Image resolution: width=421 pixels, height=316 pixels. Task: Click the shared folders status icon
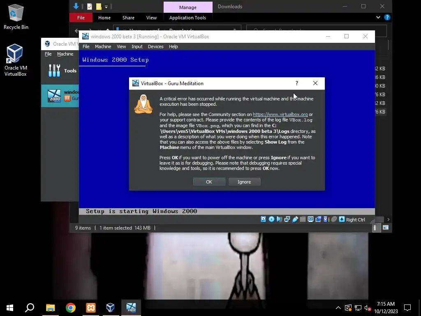click(303, 219)
